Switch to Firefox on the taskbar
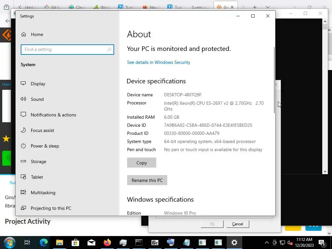 [x=107, y=243]
